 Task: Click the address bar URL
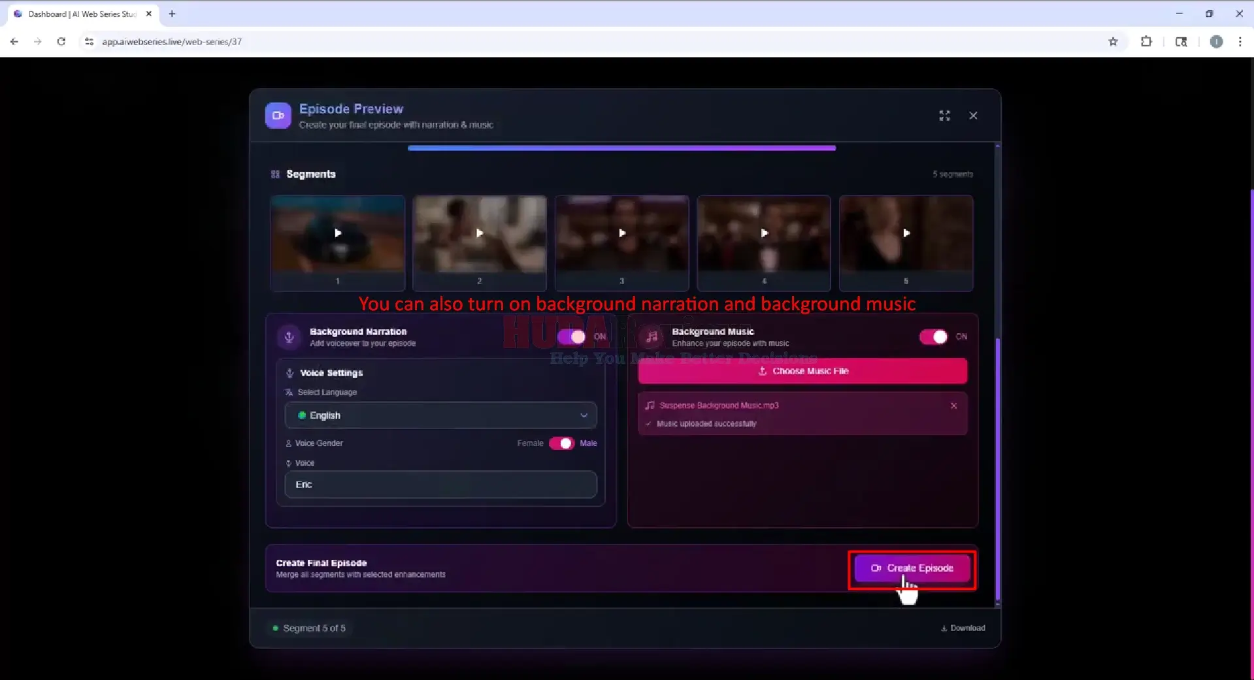172,42
